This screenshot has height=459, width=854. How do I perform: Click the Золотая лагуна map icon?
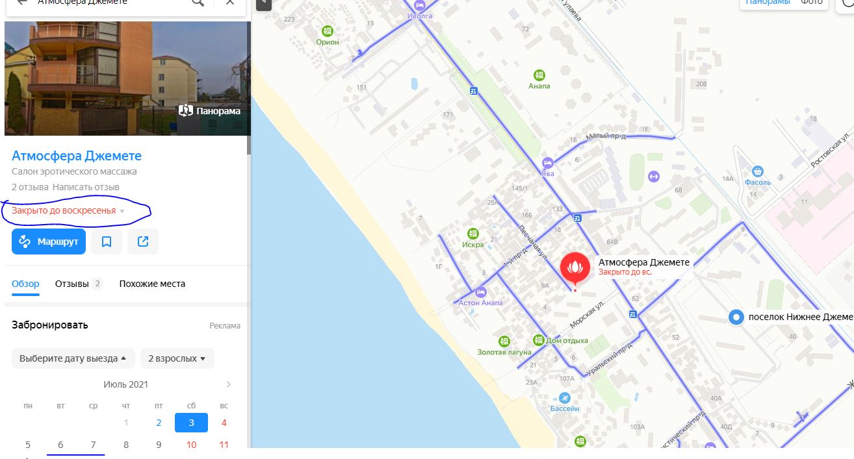pos(504,341)
